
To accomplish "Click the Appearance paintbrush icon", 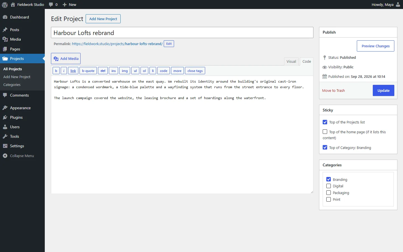I will pos(5,108).
